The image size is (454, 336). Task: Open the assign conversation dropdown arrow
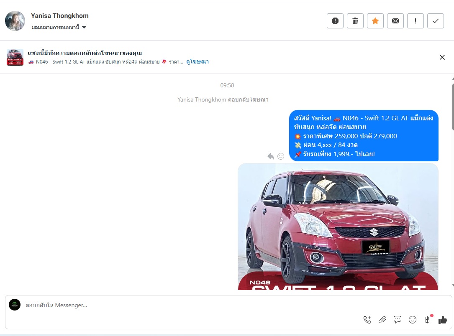tap(84, 27)
